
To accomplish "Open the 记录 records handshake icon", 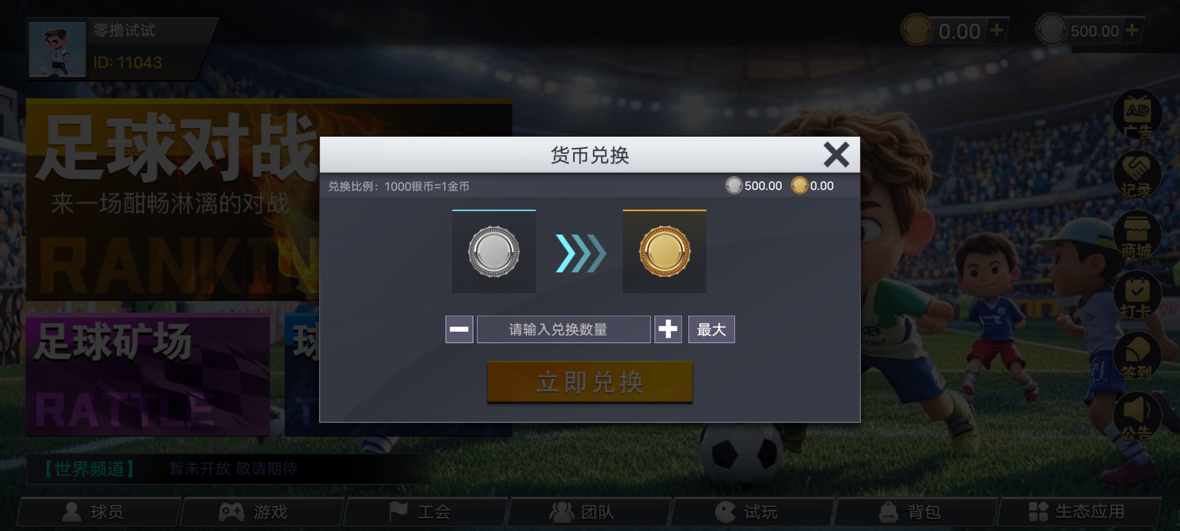I will point(1137,176).
